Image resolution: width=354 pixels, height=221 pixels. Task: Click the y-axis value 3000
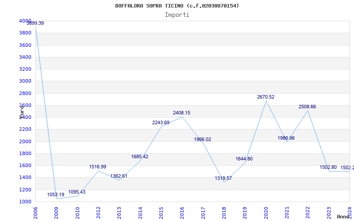click(25, 81)
